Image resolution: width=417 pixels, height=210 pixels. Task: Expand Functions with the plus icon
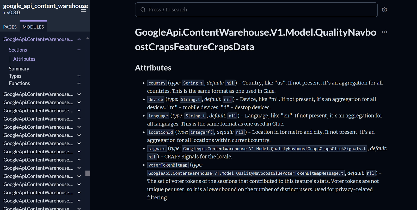click(x=79, y=83)
